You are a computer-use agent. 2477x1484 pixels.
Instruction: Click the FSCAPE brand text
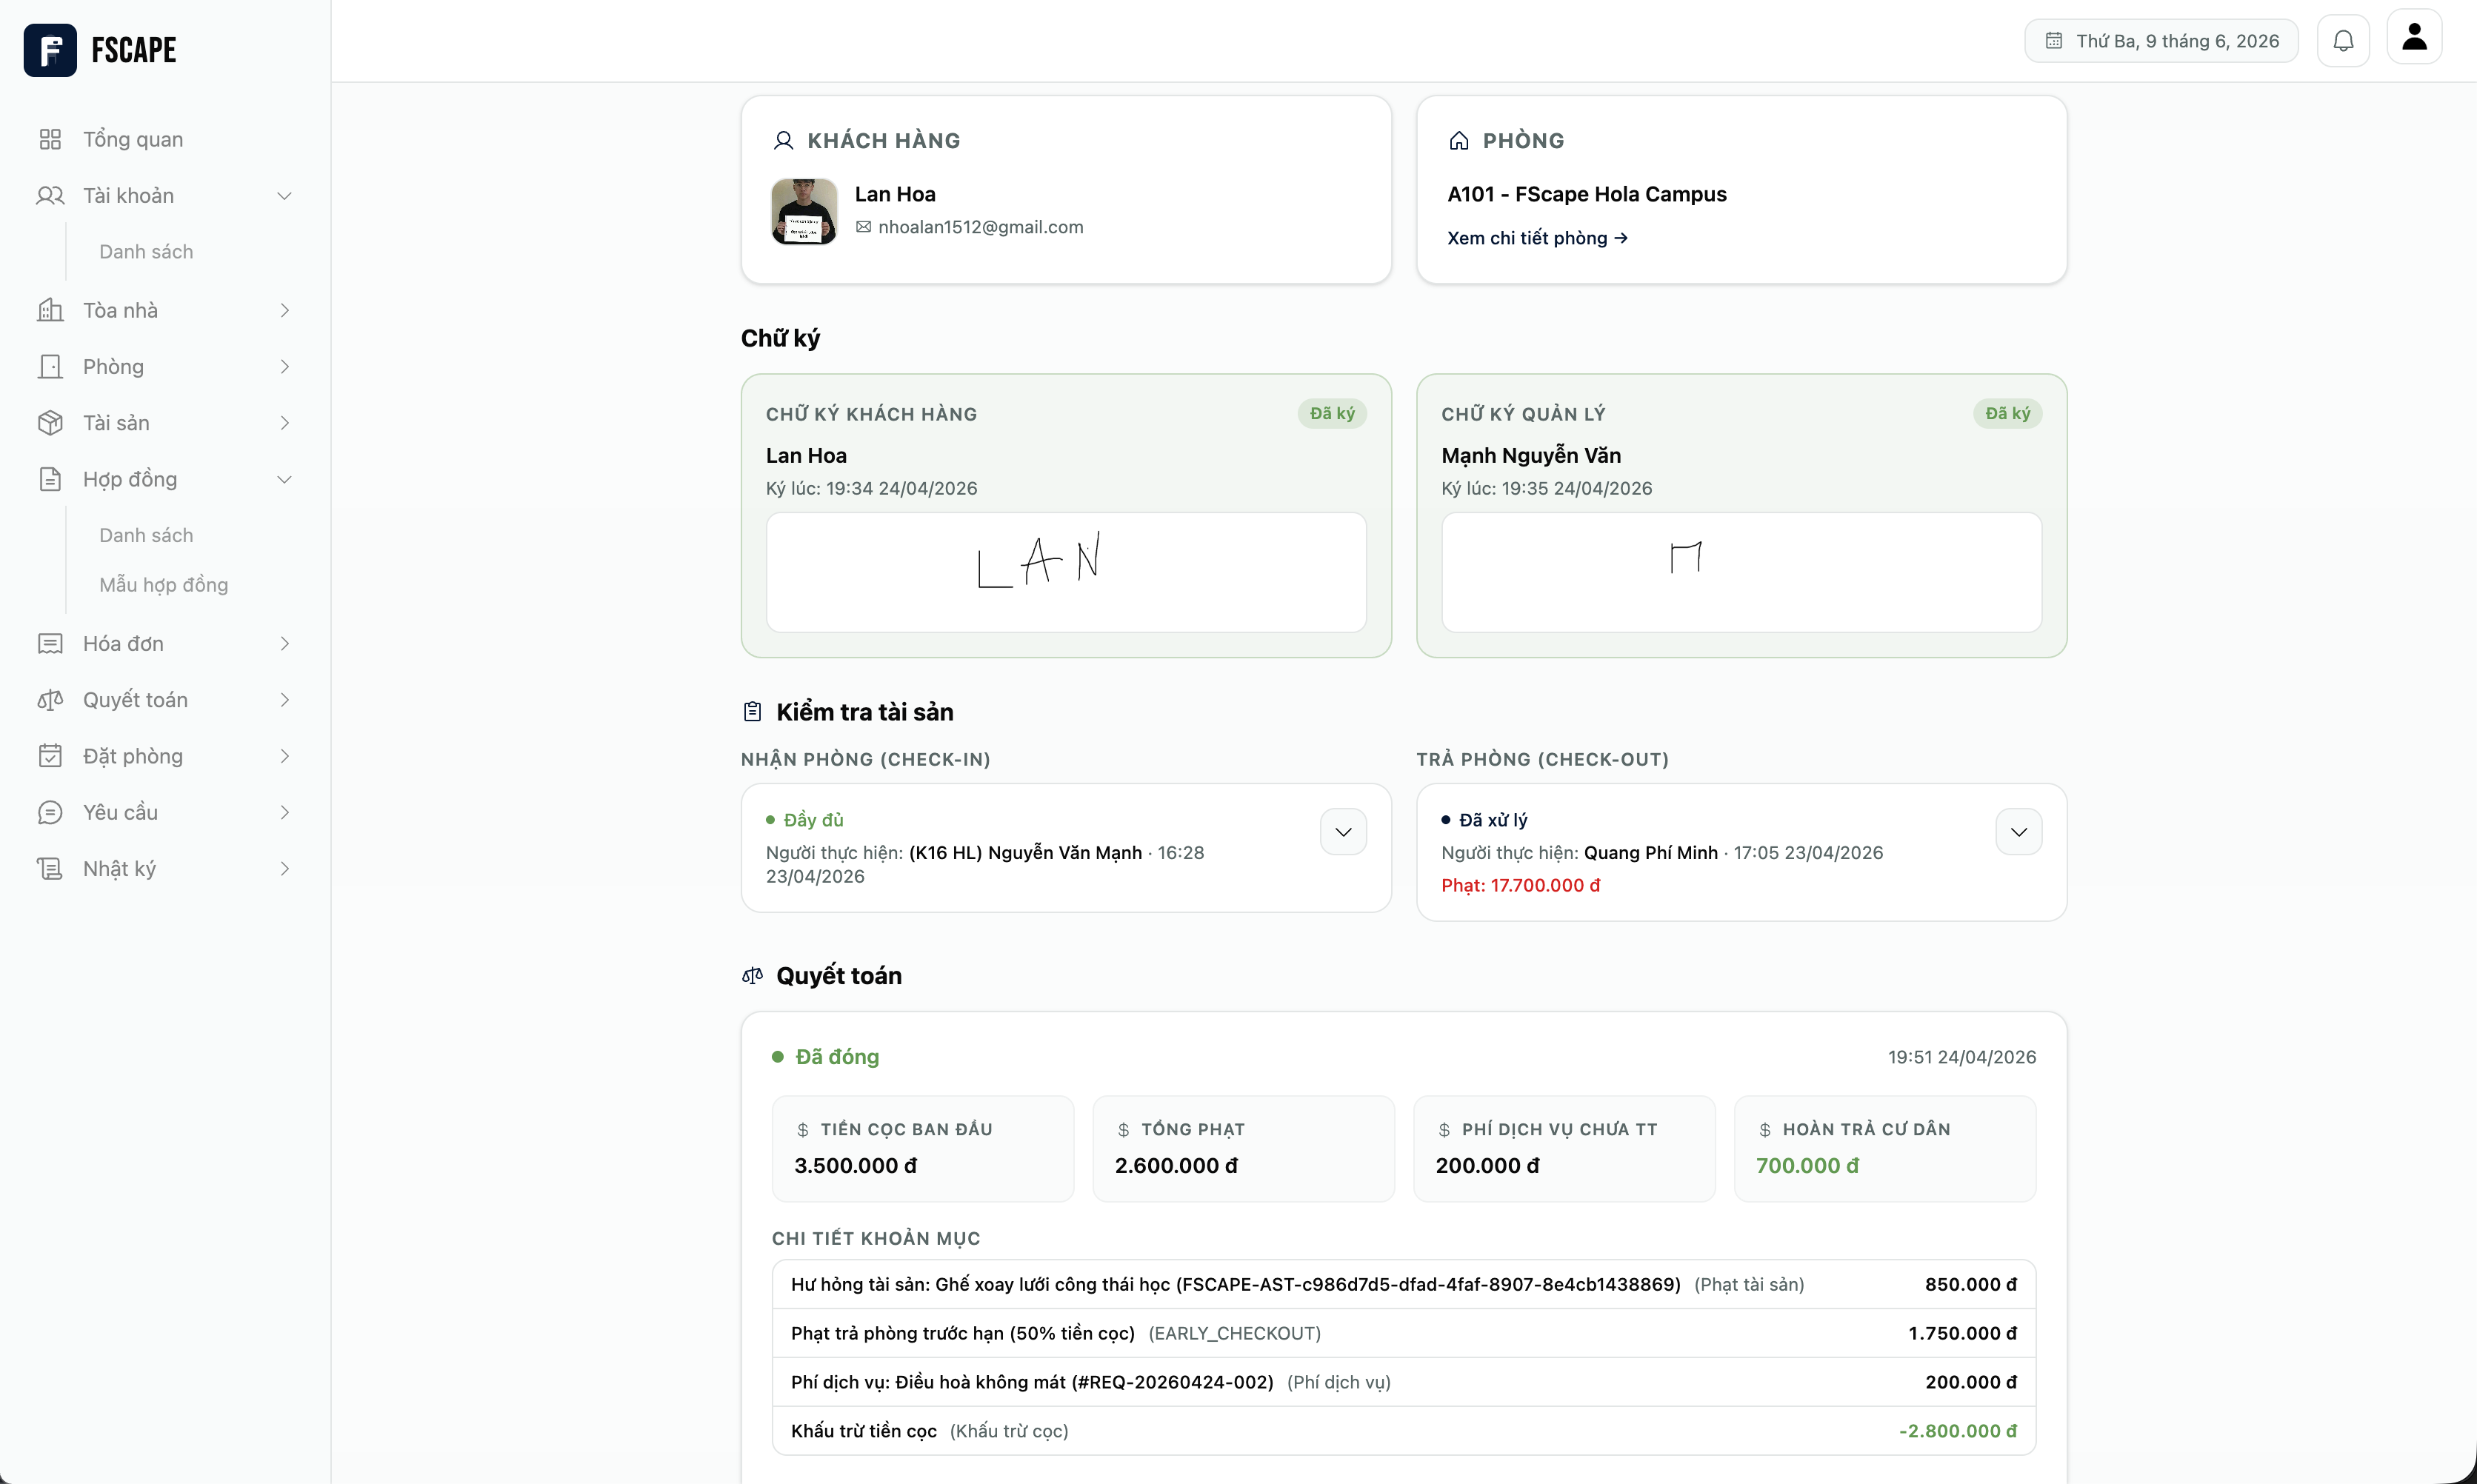point(134,50)
